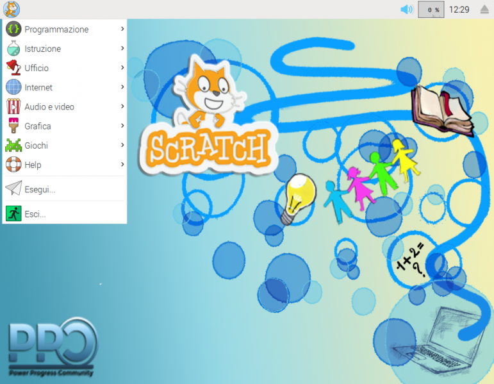Click the Giochi space invader icon
The height and width of the screenshot is (384, 494).
13,145
